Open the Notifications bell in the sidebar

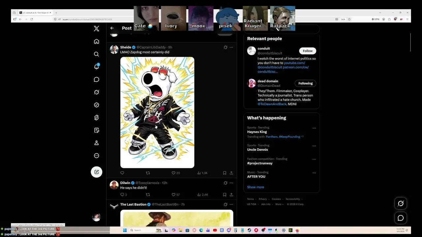[x=96, y=66]
